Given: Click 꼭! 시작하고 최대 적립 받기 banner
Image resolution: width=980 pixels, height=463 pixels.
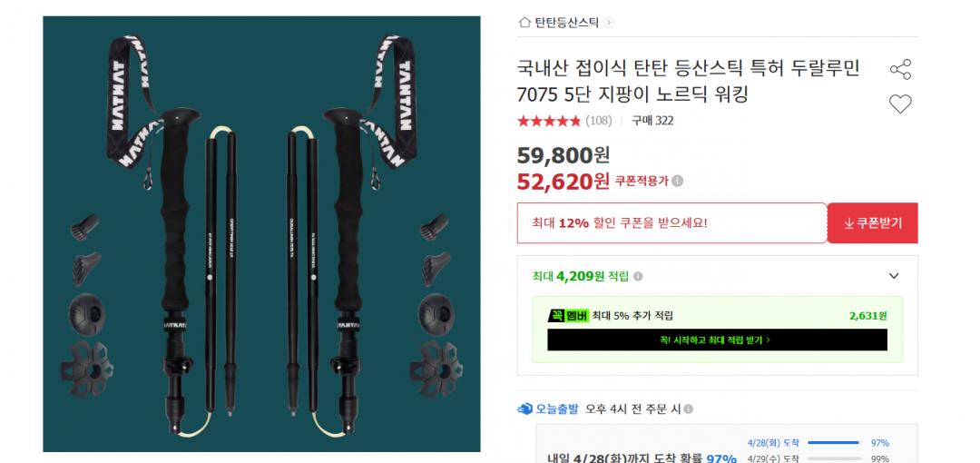Looking at the screenshot, I should 717,340.
